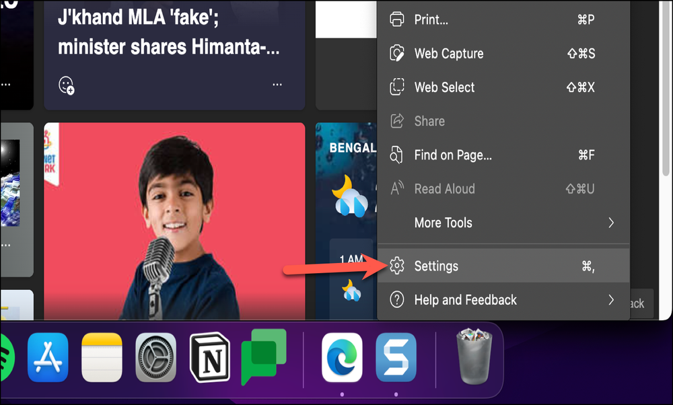This screenshot has height=405, width=673.
Task: Select the Web Capture icon
Action: (397, 53)
